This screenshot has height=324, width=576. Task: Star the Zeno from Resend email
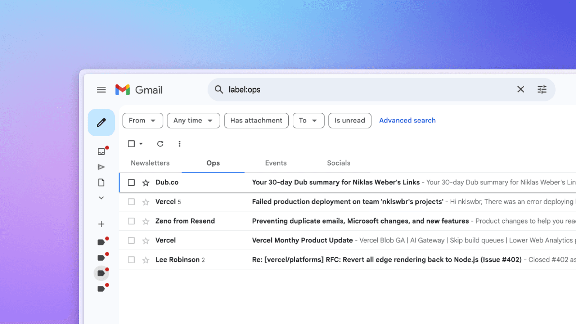point(145,221)
